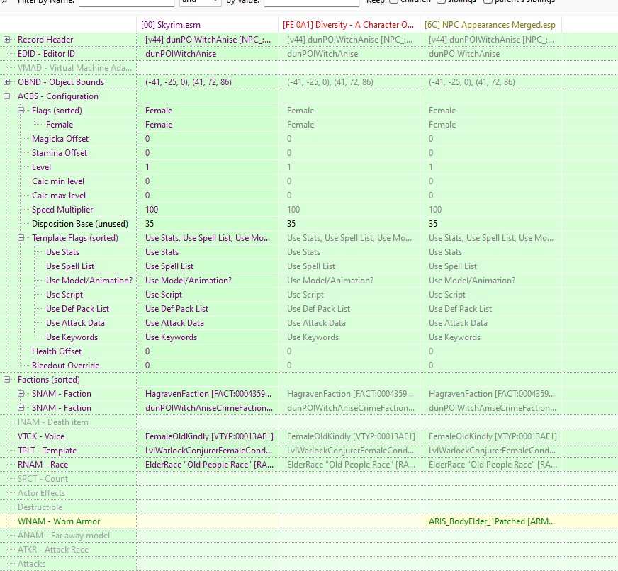
Task: Click dunPOIWitchAnise Editor ID in Skyrim.esm column
Action: 208,54
